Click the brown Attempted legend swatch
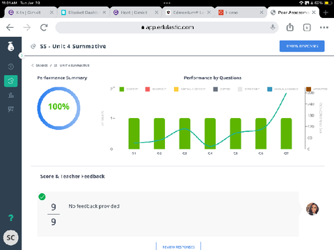The width and height of the screenshot is (334, 250). tap(308, 89)
